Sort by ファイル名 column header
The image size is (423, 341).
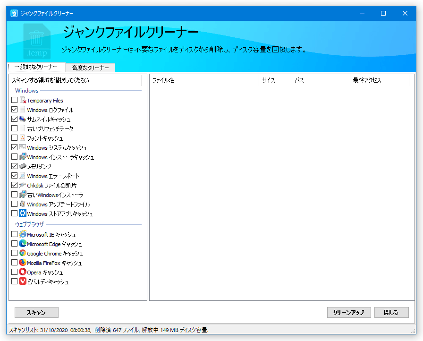point(204,80)
